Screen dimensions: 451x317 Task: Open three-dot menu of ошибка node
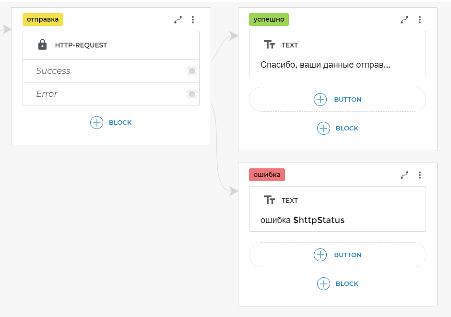point(419,175)
